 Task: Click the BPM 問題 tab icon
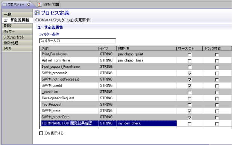tap(39, 4)
